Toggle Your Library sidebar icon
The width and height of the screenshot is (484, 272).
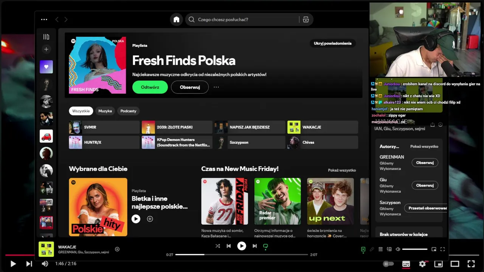coord(46,37)
